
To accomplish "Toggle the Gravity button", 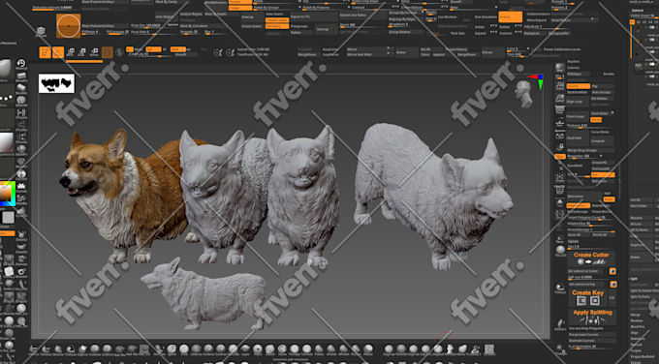I will (x=510, y=16).
